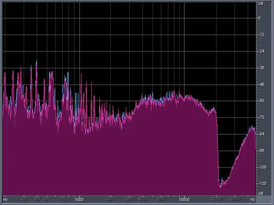Screen dimensions: 274x205
Task: Select the -12 dB scale label
Action: (261, 35)
